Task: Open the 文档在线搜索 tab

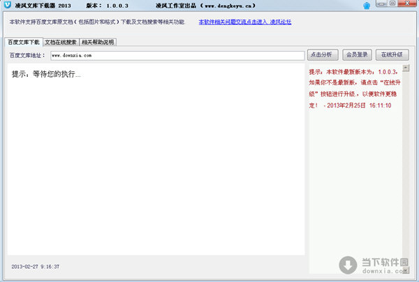Action: [x=61, y=42]
